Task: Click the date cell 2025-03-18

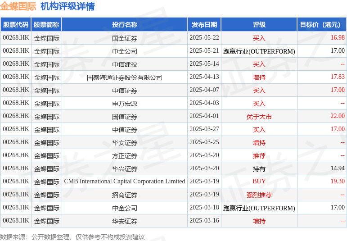Action: click(x=204, y=208)
